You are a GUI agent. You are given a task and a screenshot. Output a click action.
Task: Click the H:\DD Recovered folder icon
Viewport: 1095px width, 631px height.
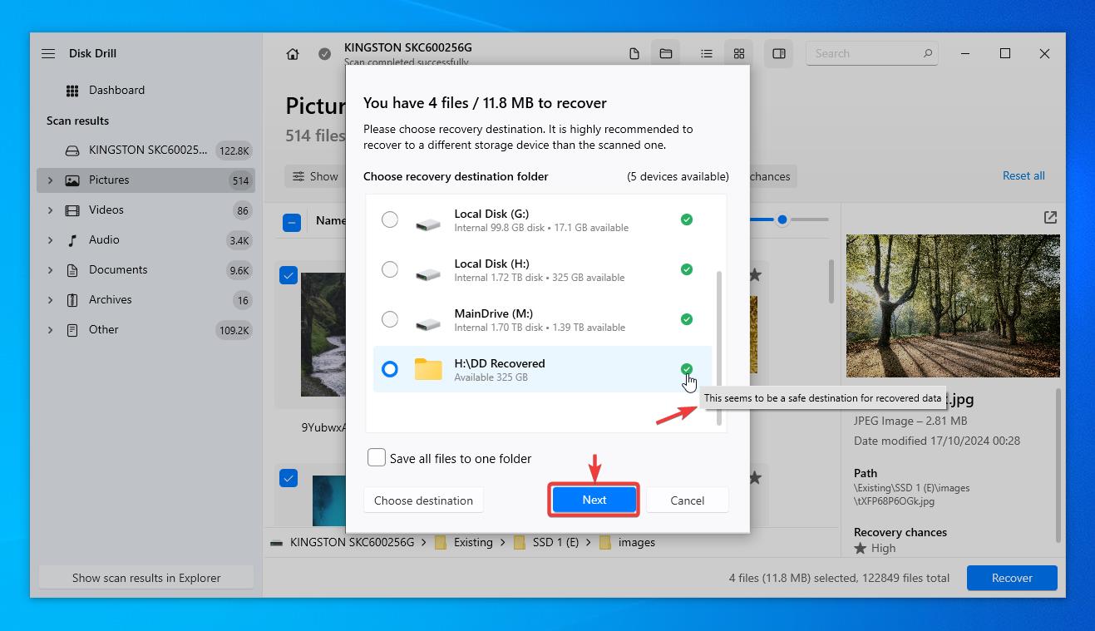(x=428, y=369)
